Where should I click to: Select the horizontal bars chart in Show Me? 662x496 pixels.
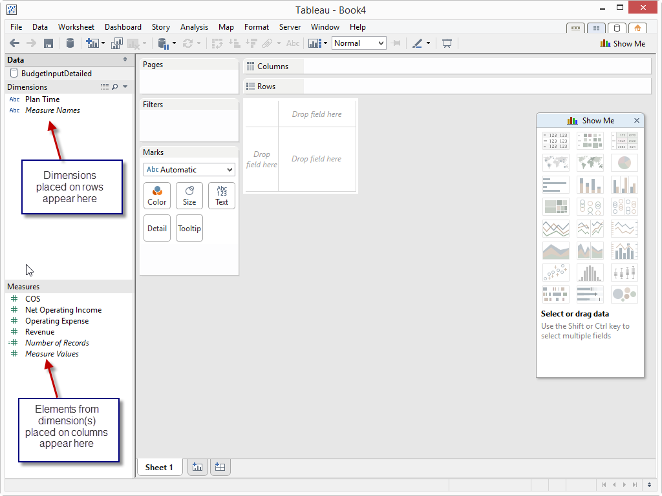click(x=555, y=185)
